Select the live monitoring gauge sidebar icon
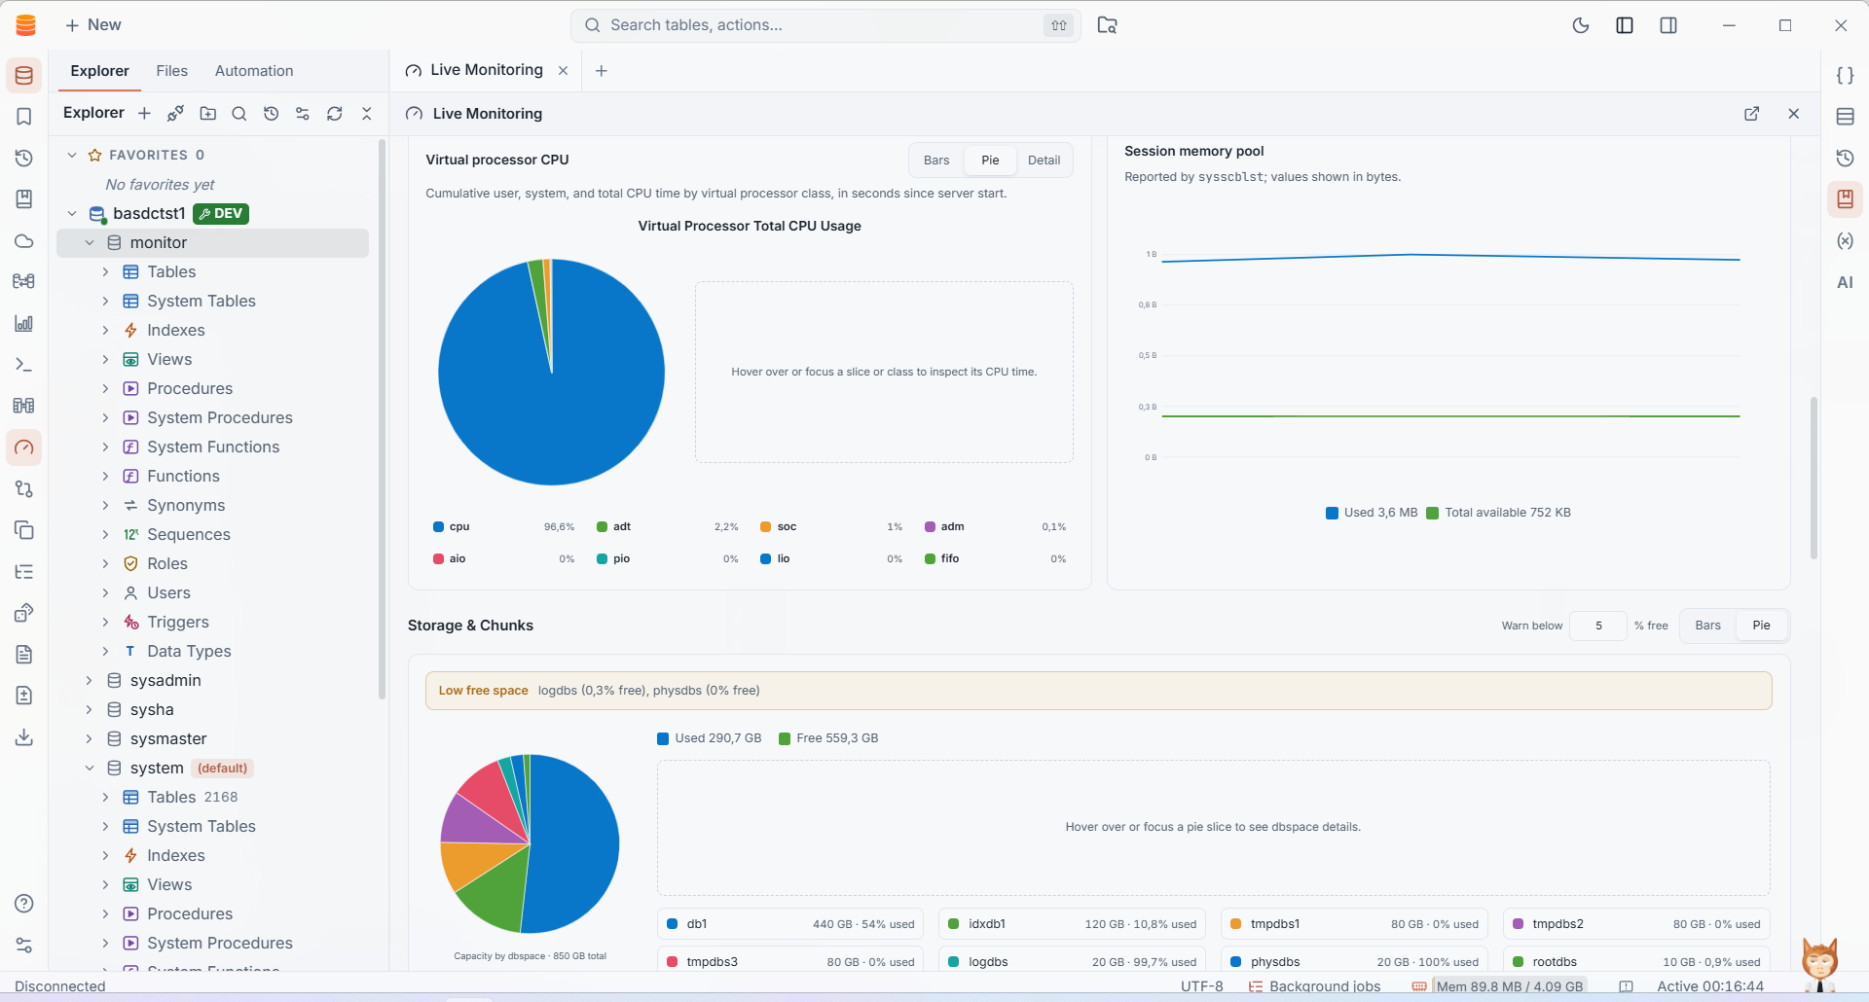The height and width of the screenshot is (1002, 1869). pyautogui.click(x=24, y=447)
